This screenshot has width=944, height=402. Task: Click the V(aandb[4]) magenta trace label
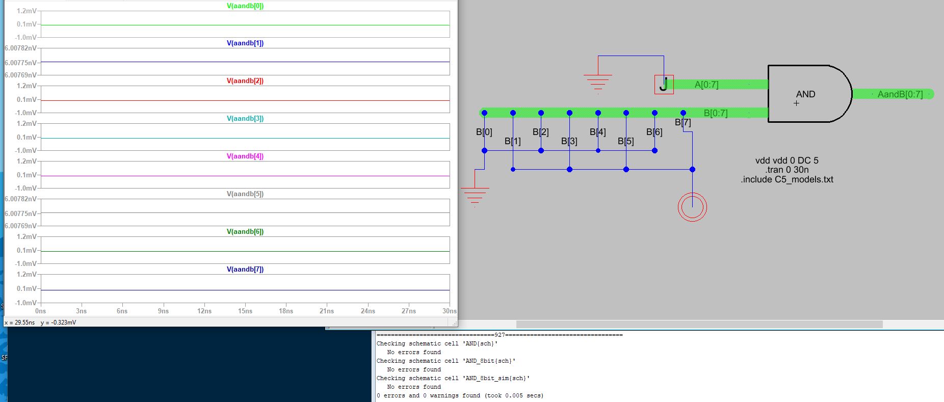[x=245, y=156]
